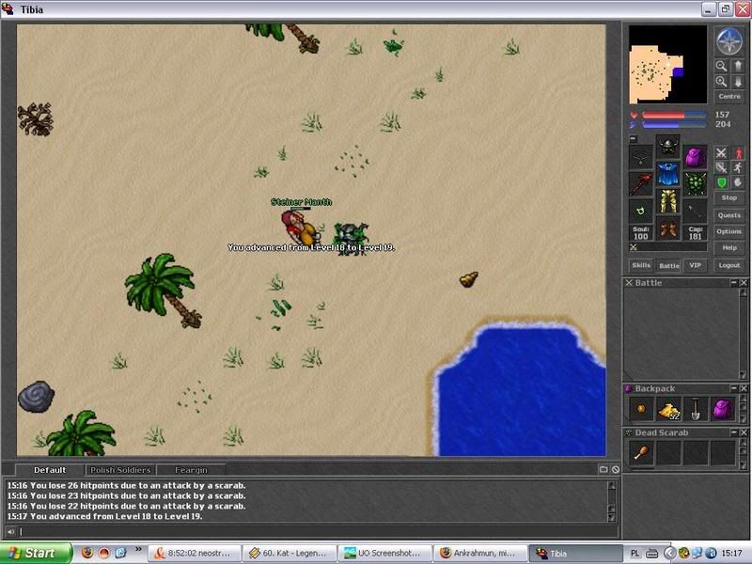Click the chat message input field
This screenshot has width=752, height=564.
click(x=318, y=531)
